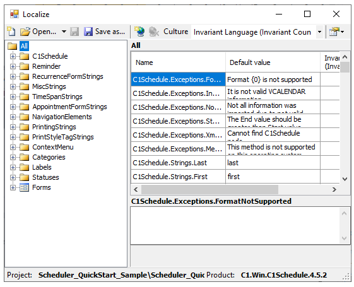This screenshot has height=287, width=354.
Task: Click the PrintStyleTagStrings folder icon
Action: point(25,137)
